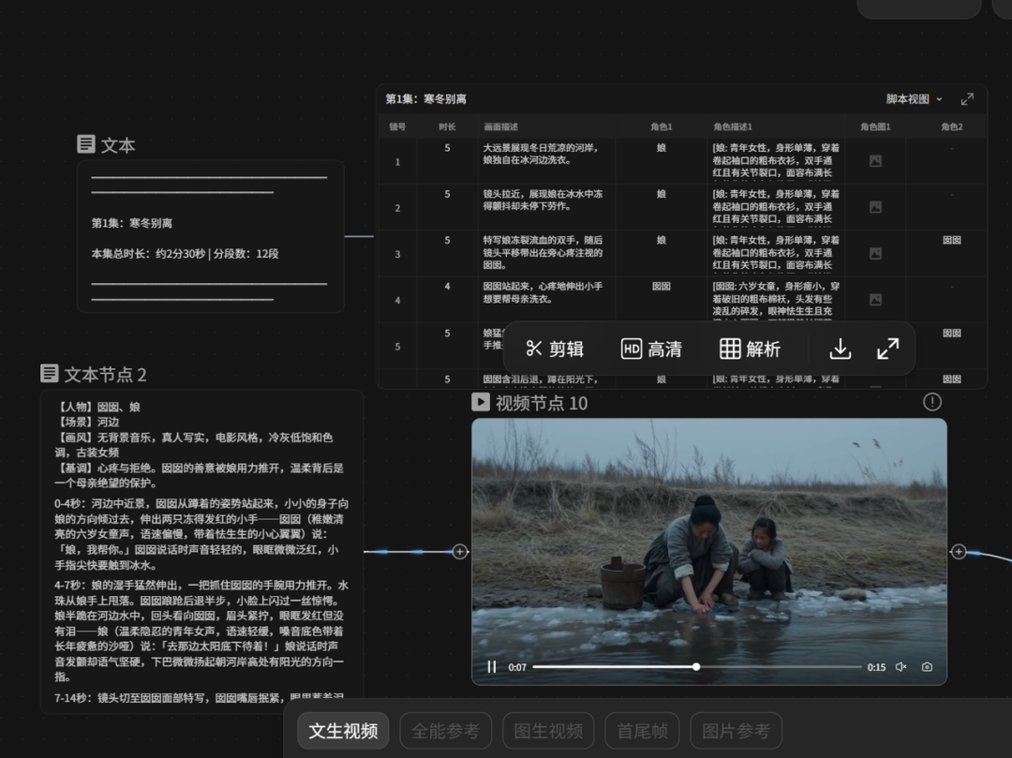Click the left plus connector of video node
The height and width of the screenshot is (758, 1012).
459,552
